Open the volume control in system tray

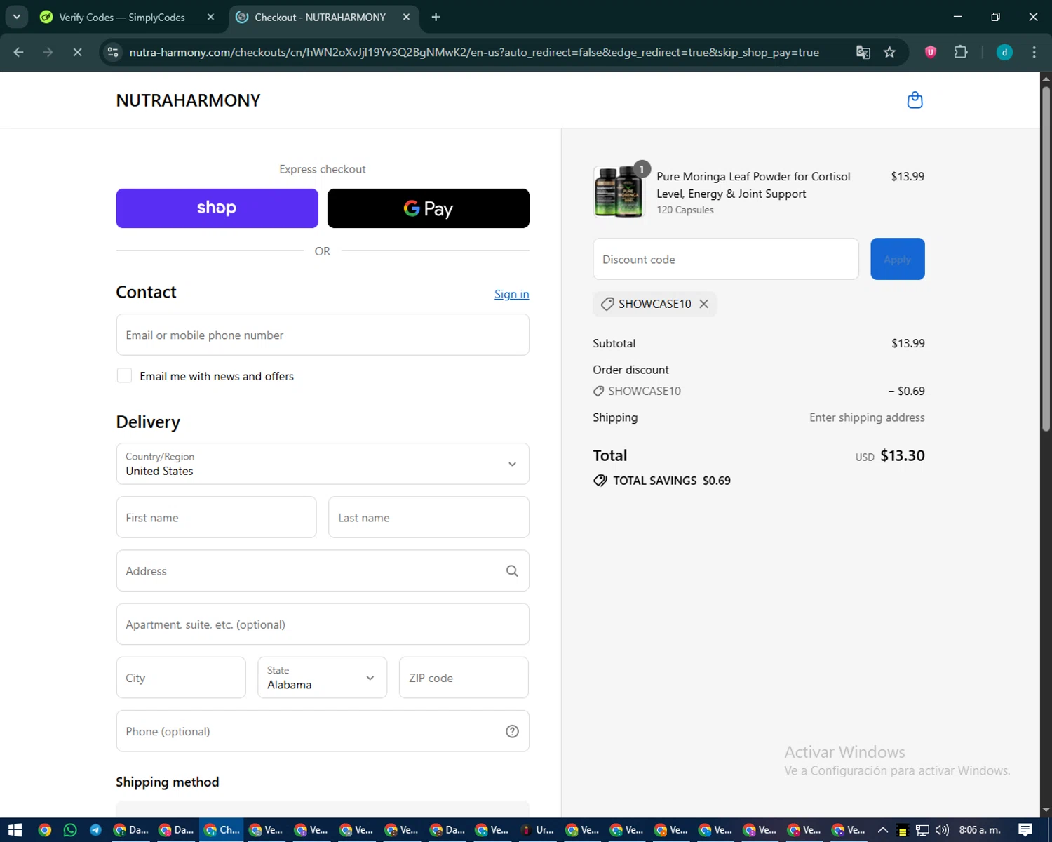pos(942,830)
